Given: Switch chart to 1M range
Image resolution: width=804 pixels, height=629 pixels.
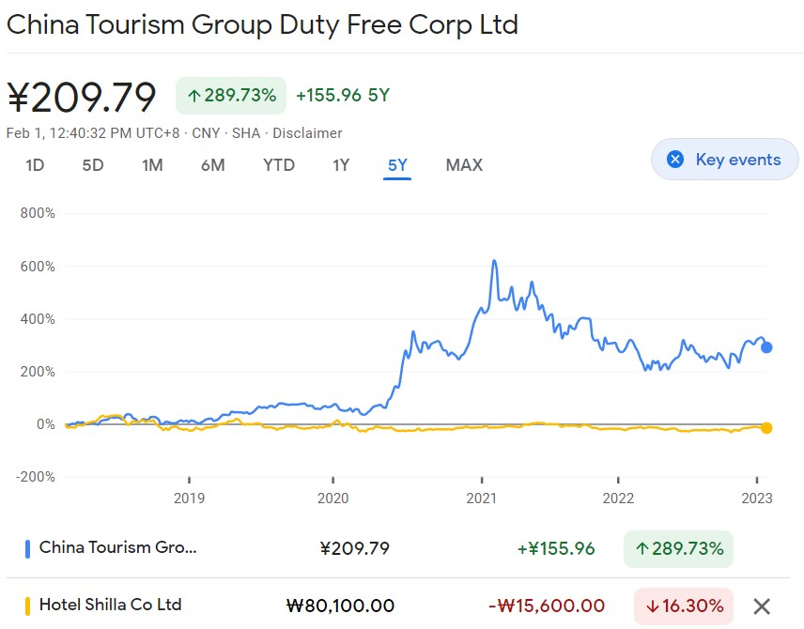Looking at the screenshot, I should 152,165.
